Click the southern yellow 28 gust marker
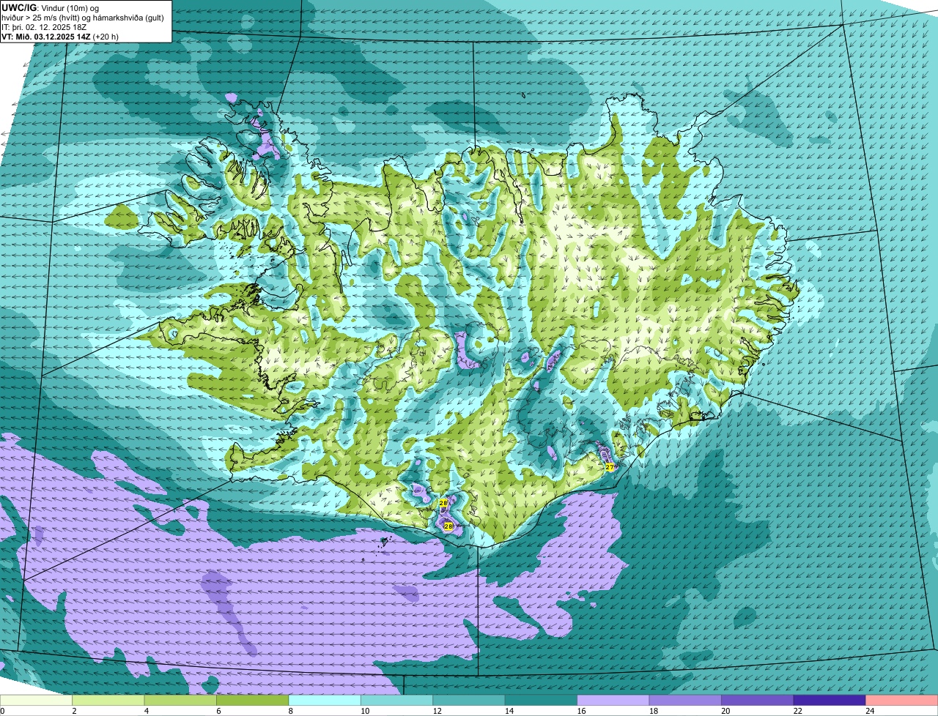This screenshot has height=716, width=938. 448,526
